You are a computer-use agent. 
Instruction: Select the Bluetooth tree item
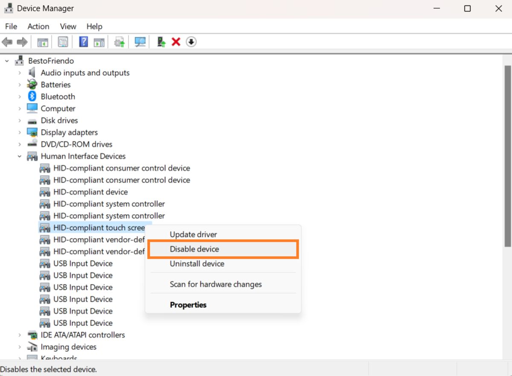(x=57, y=96)
